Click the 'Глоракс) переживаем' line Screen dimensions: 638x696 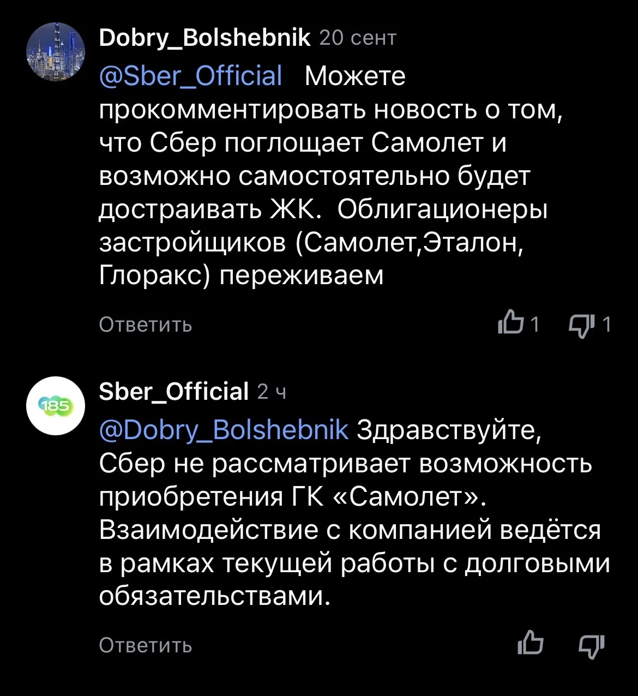pos(242,276)
